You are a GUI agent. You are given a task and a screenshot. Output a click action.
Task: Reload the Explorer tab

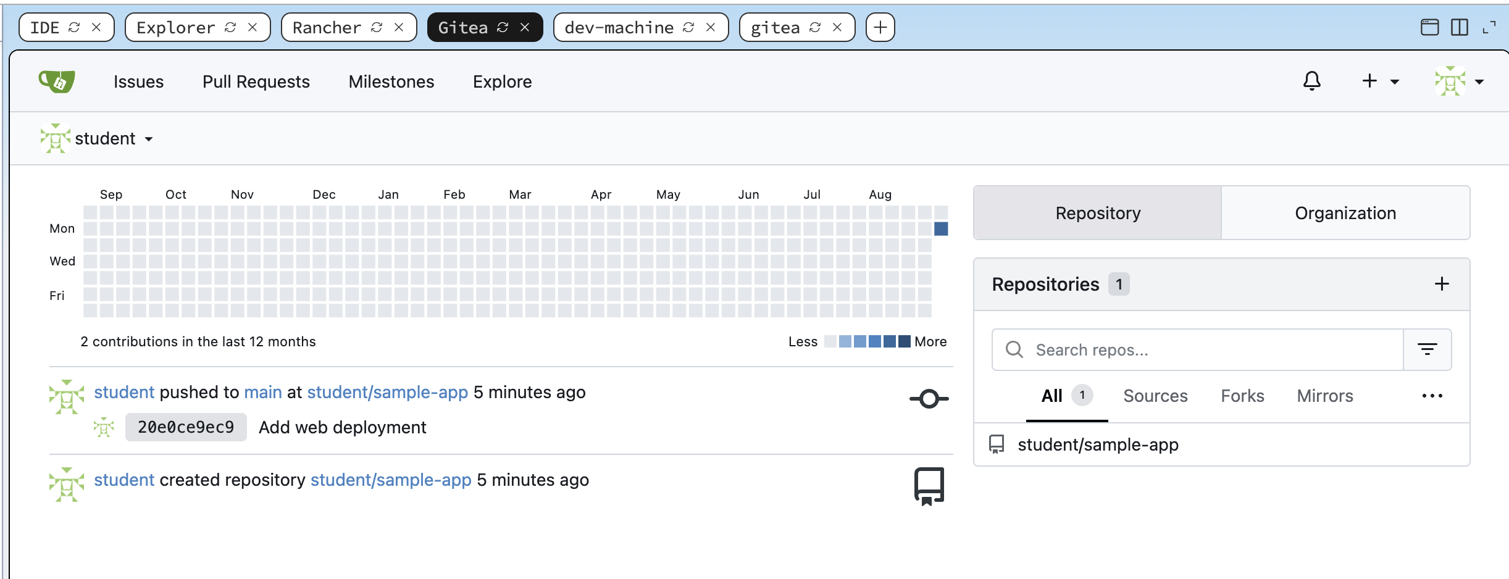[x=230, y=27]
